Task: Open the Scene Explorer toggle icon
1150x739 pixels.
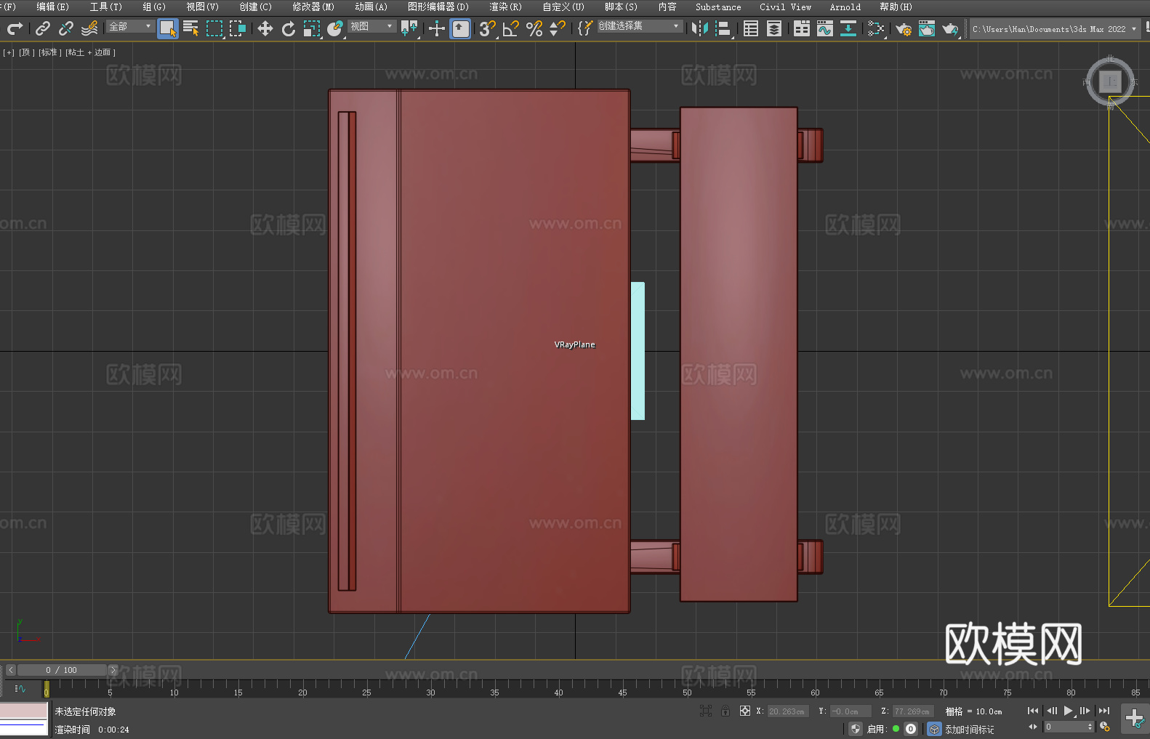Action: coord(751,28)
